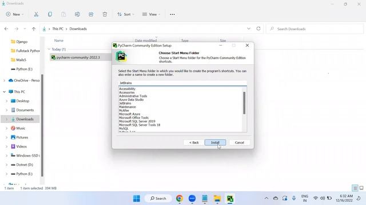Select the pycharm-community-2022.3 file
The image size is (366, 205).
(78, 58)
